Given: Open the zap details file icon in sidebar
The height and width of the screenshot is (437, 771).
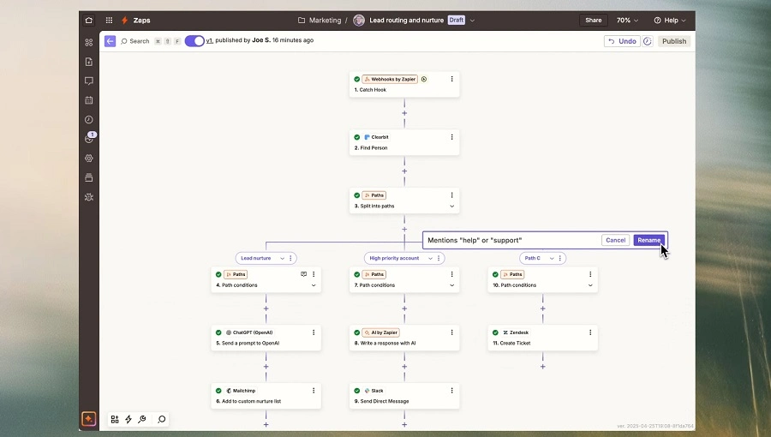Looking at the screenshot, I should 88,62.
